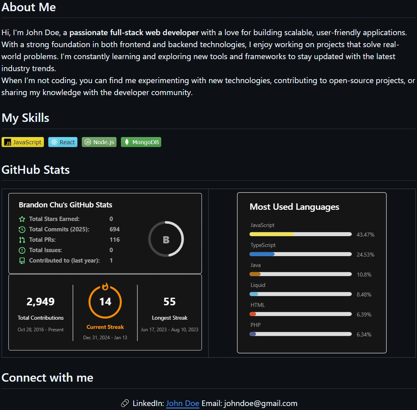
Task: Click the Node.js skill badge
Action: point(99,142)
